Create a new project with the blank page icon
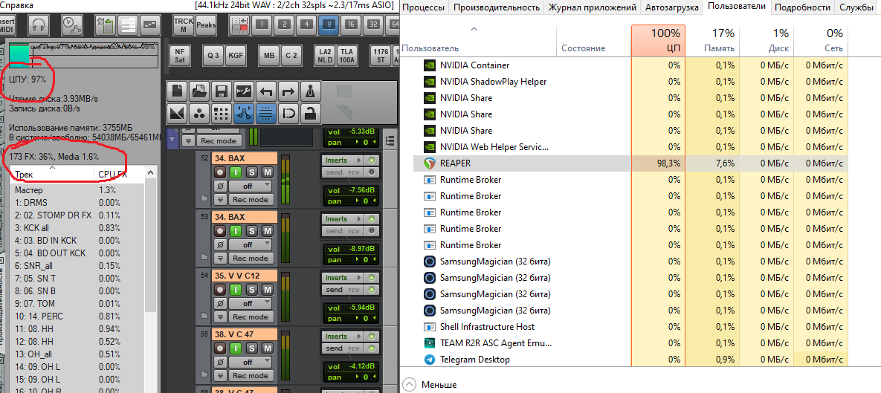The height and width of the screenshot is (393, 881). tap(177, 91)
